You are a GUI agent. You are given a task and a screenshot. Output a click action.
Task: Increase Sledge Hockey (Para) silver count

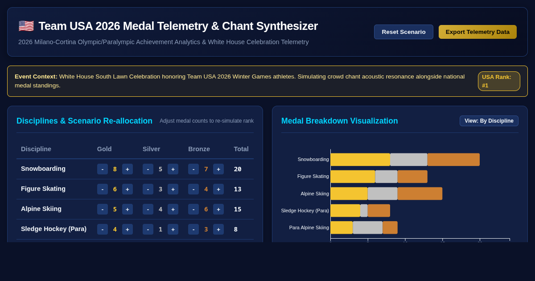tap(173, 229)
